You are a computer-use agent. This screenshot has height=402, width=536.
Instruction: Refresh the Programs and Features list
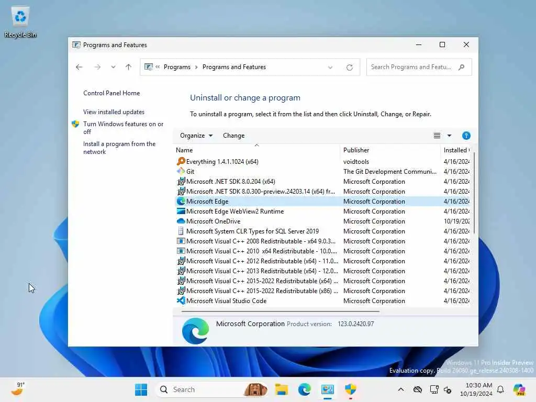tap(349, 68)
